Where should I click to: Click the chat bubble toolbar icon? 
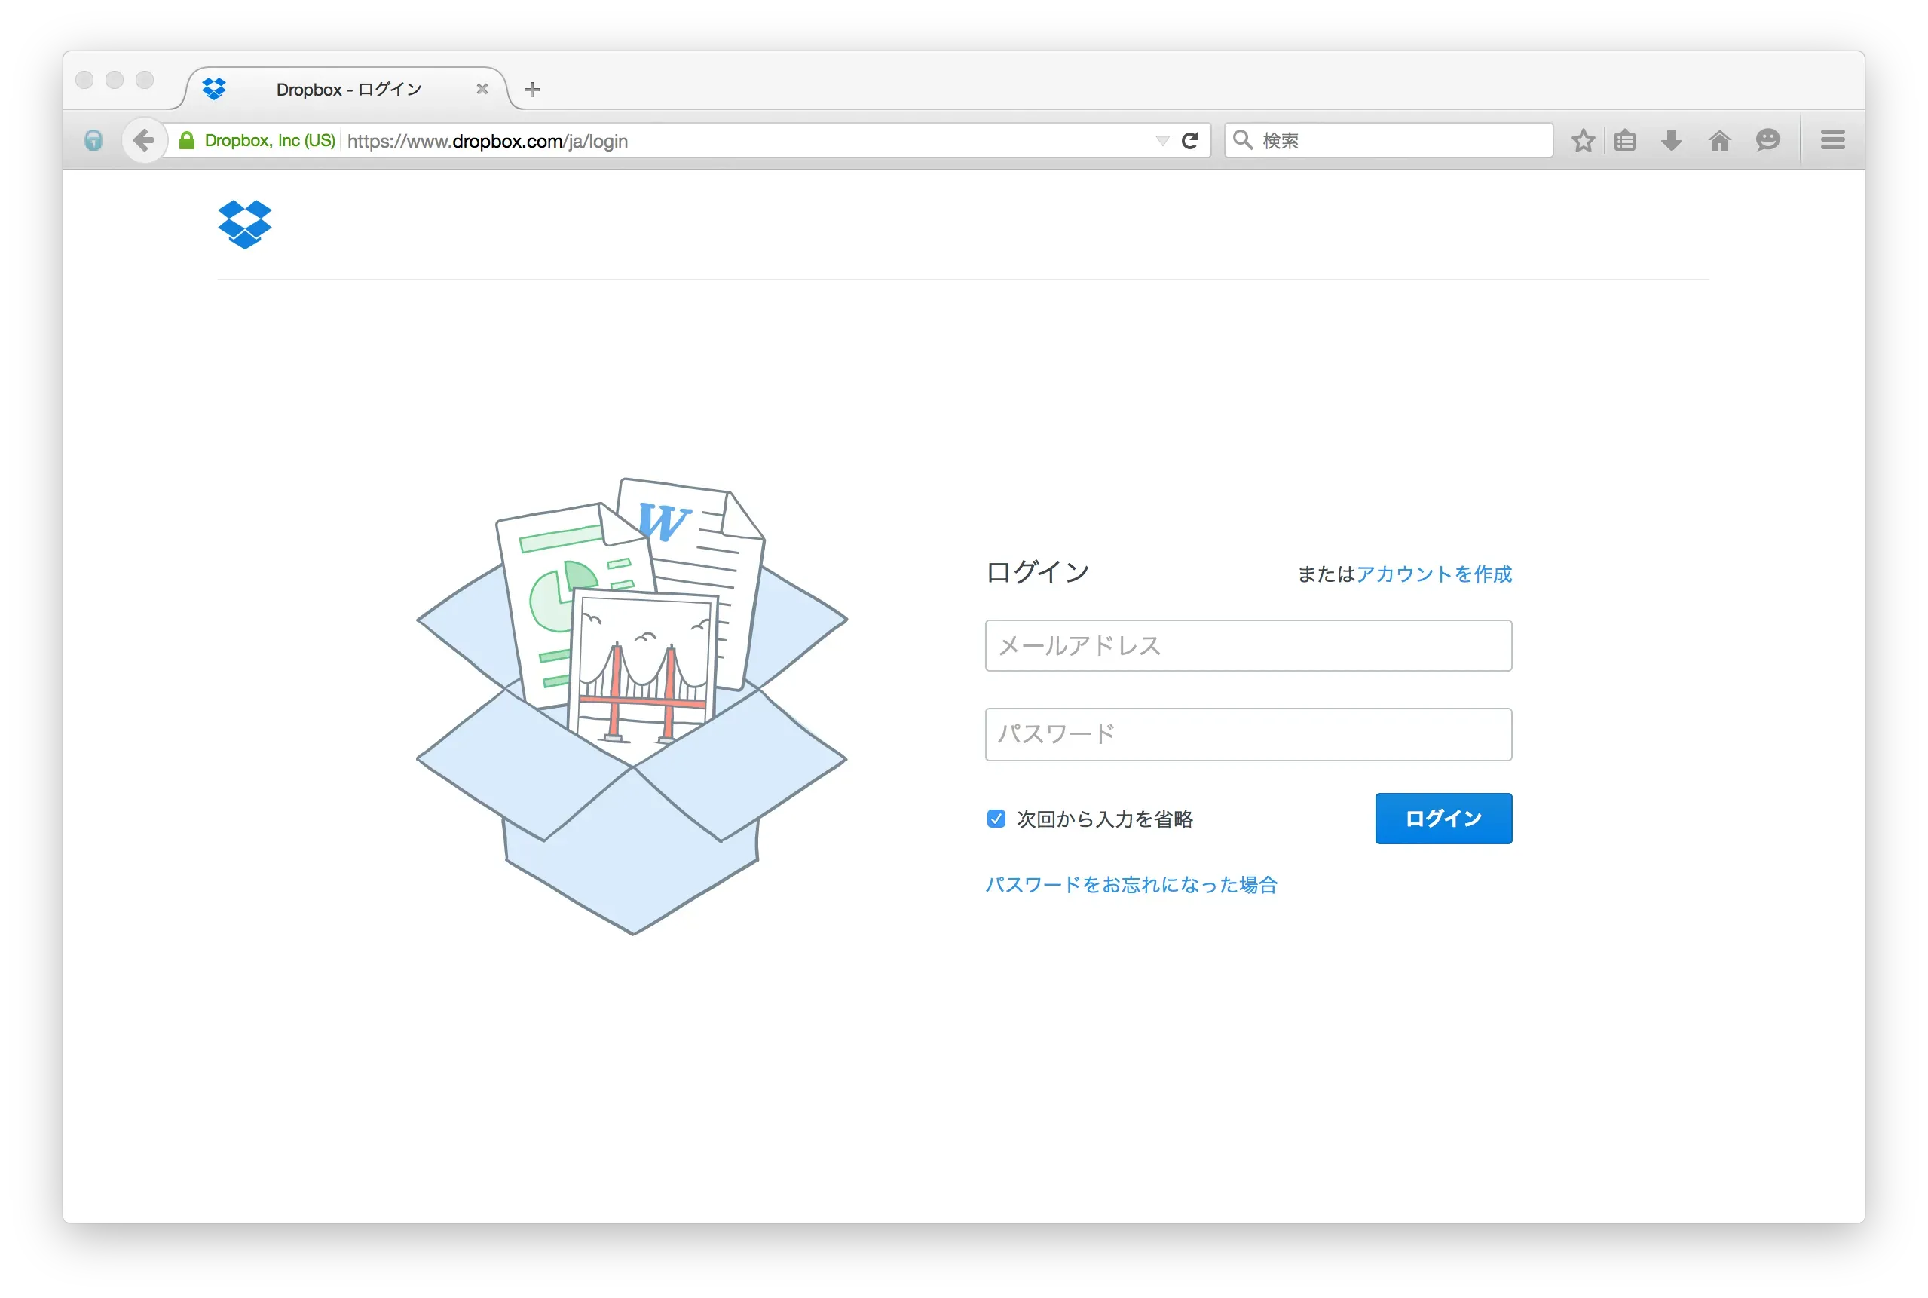click(1767, 140)
